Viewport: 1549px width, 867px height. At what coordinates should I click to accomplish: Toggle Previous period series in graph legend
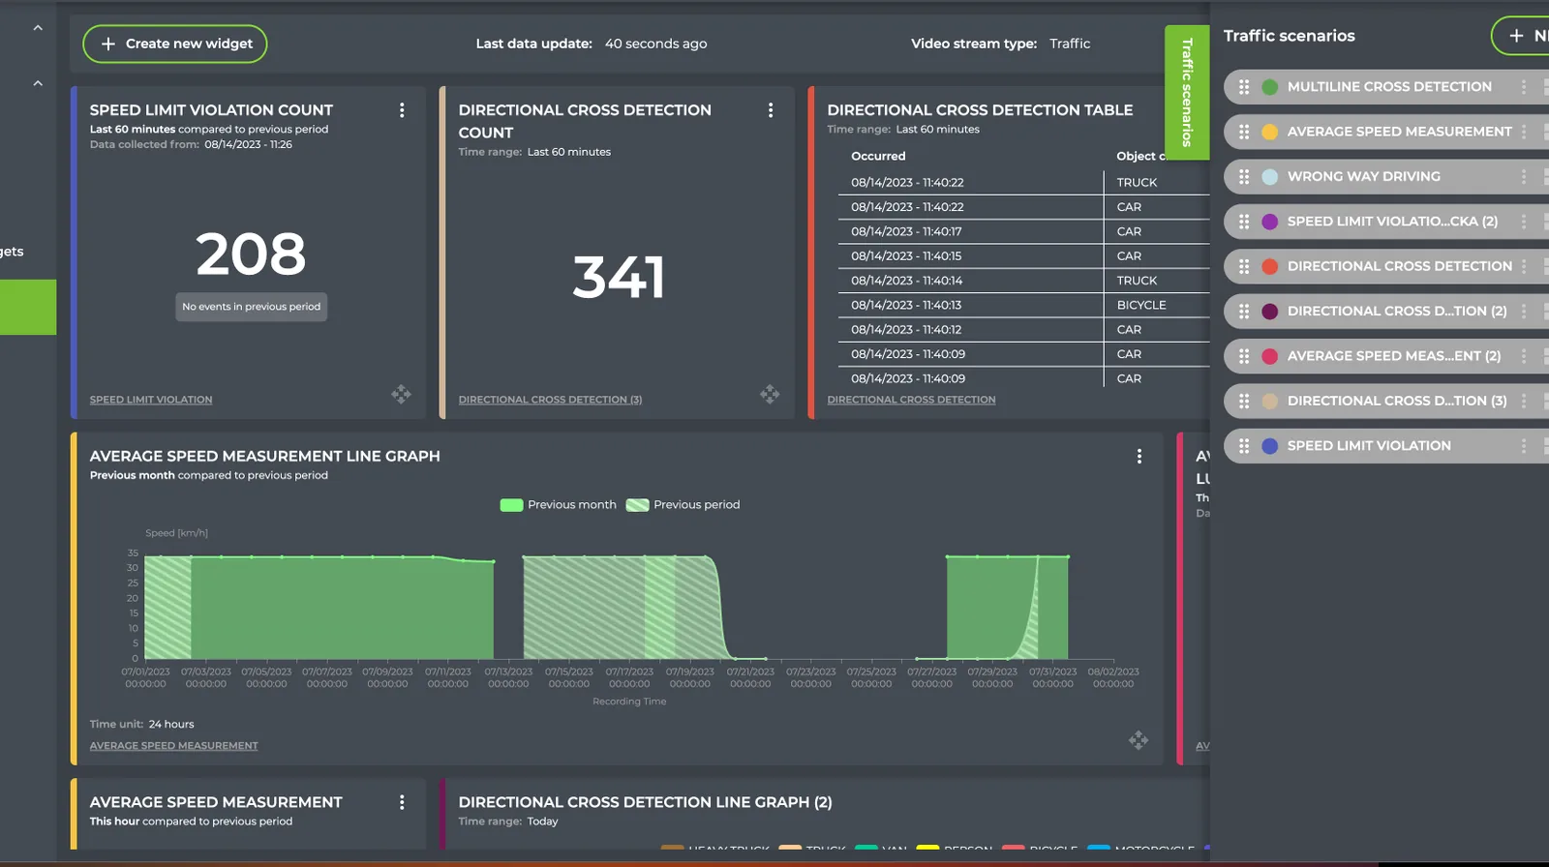point(683,505)
